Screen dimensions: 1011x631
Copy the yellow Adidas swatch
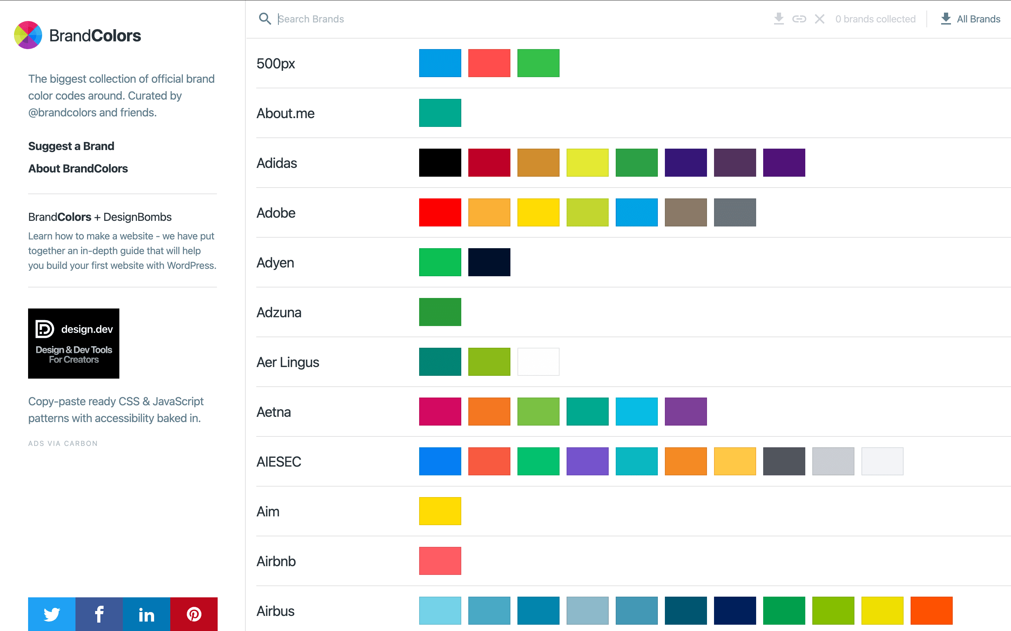[x=587, y=162]
